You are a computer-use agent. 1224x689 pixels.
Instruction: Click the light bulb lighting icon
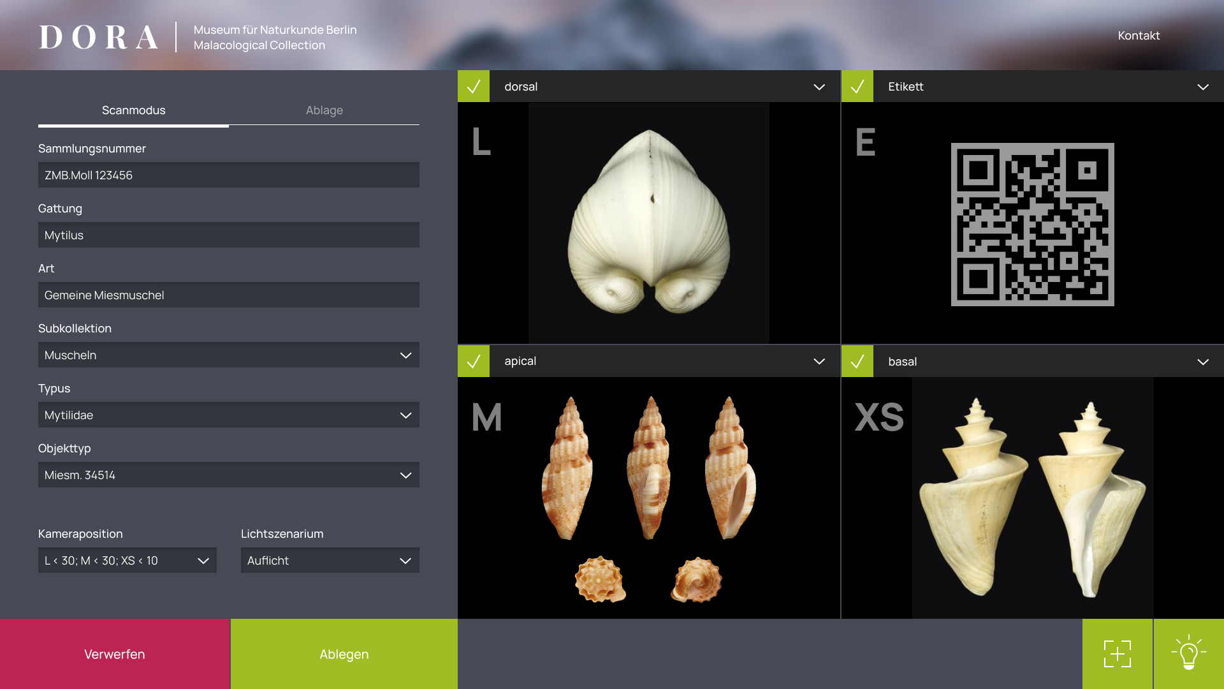tap(1189, 654)
